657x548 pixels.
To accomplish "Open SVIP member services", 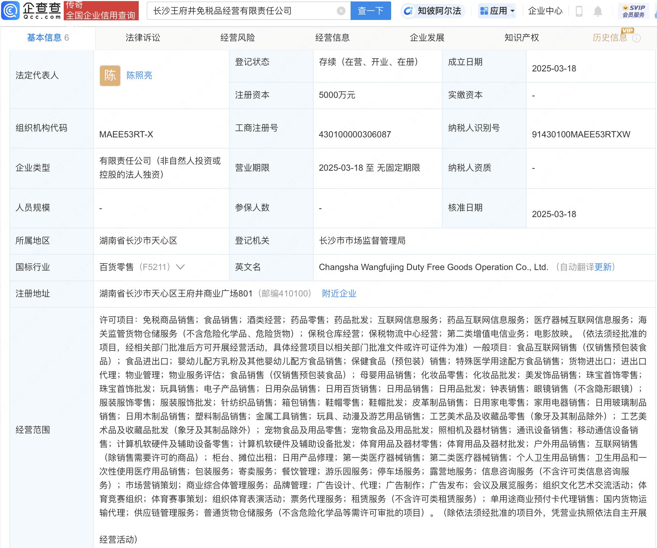I will pyautogui.click(x=633, y=11).
